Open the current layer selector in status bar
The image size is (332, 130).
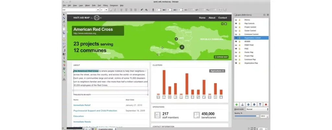coord(107,129)
